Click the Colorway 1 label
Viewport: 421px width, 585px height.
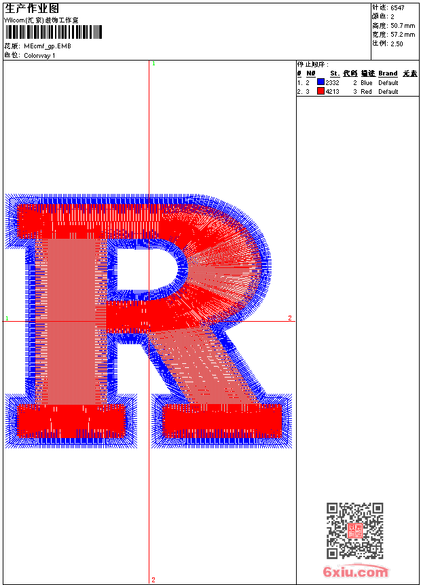39,56
